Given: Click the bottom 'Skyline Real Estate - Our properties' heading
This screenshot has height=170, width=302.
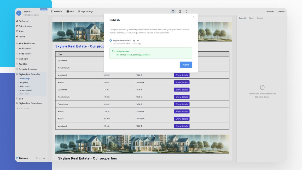Looking at the screenshot, I should [88, 158].
